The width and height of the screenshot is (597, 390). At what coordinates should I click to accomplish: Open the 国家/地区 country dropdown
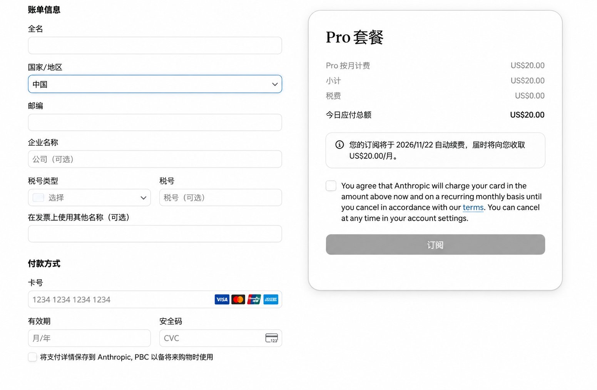tap(155, 84)
